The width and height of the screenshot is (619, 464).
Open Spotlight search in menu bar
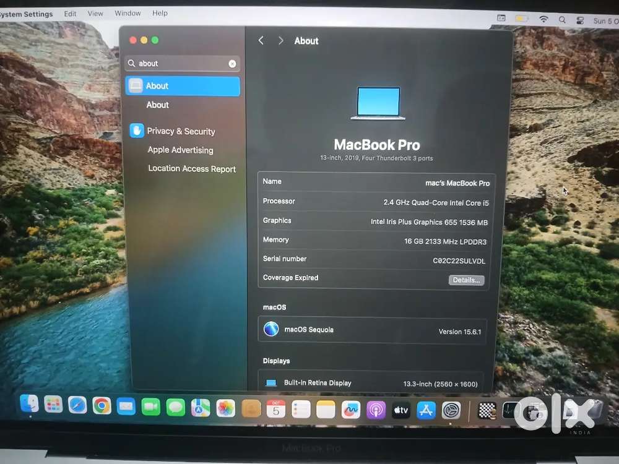[562, 20]
